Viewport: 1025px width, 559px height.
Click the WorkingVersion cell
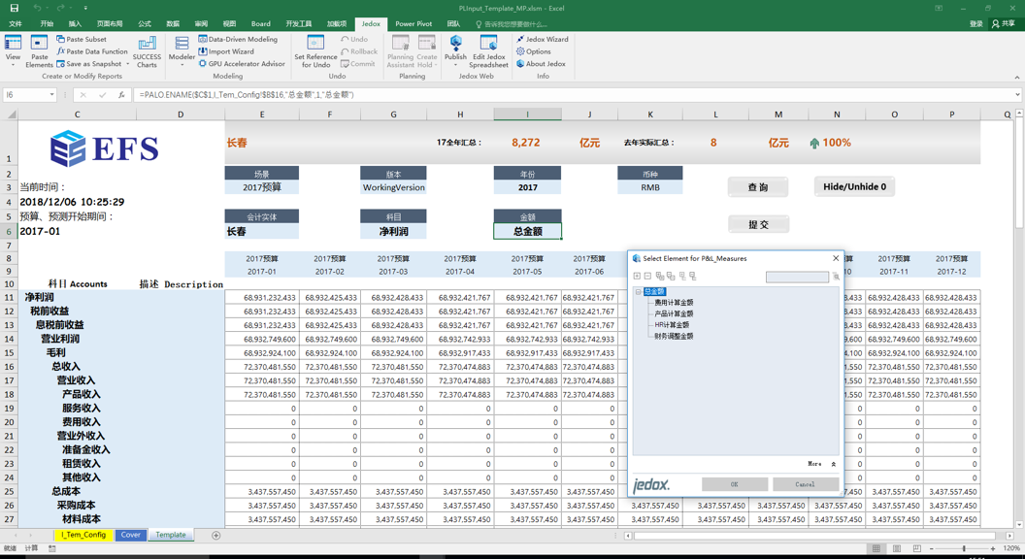(393, 187)
